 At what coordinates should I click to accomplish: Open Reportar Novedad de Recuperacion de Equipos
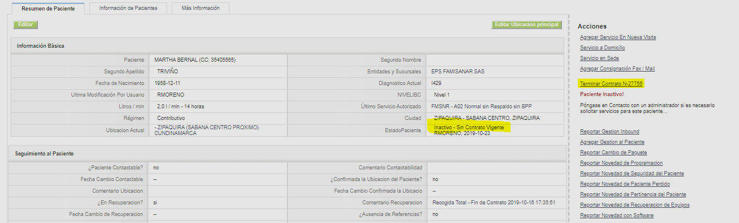[634, 205]
